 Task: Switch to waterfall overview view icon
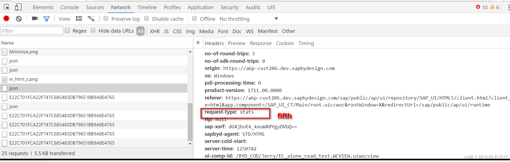91,19
